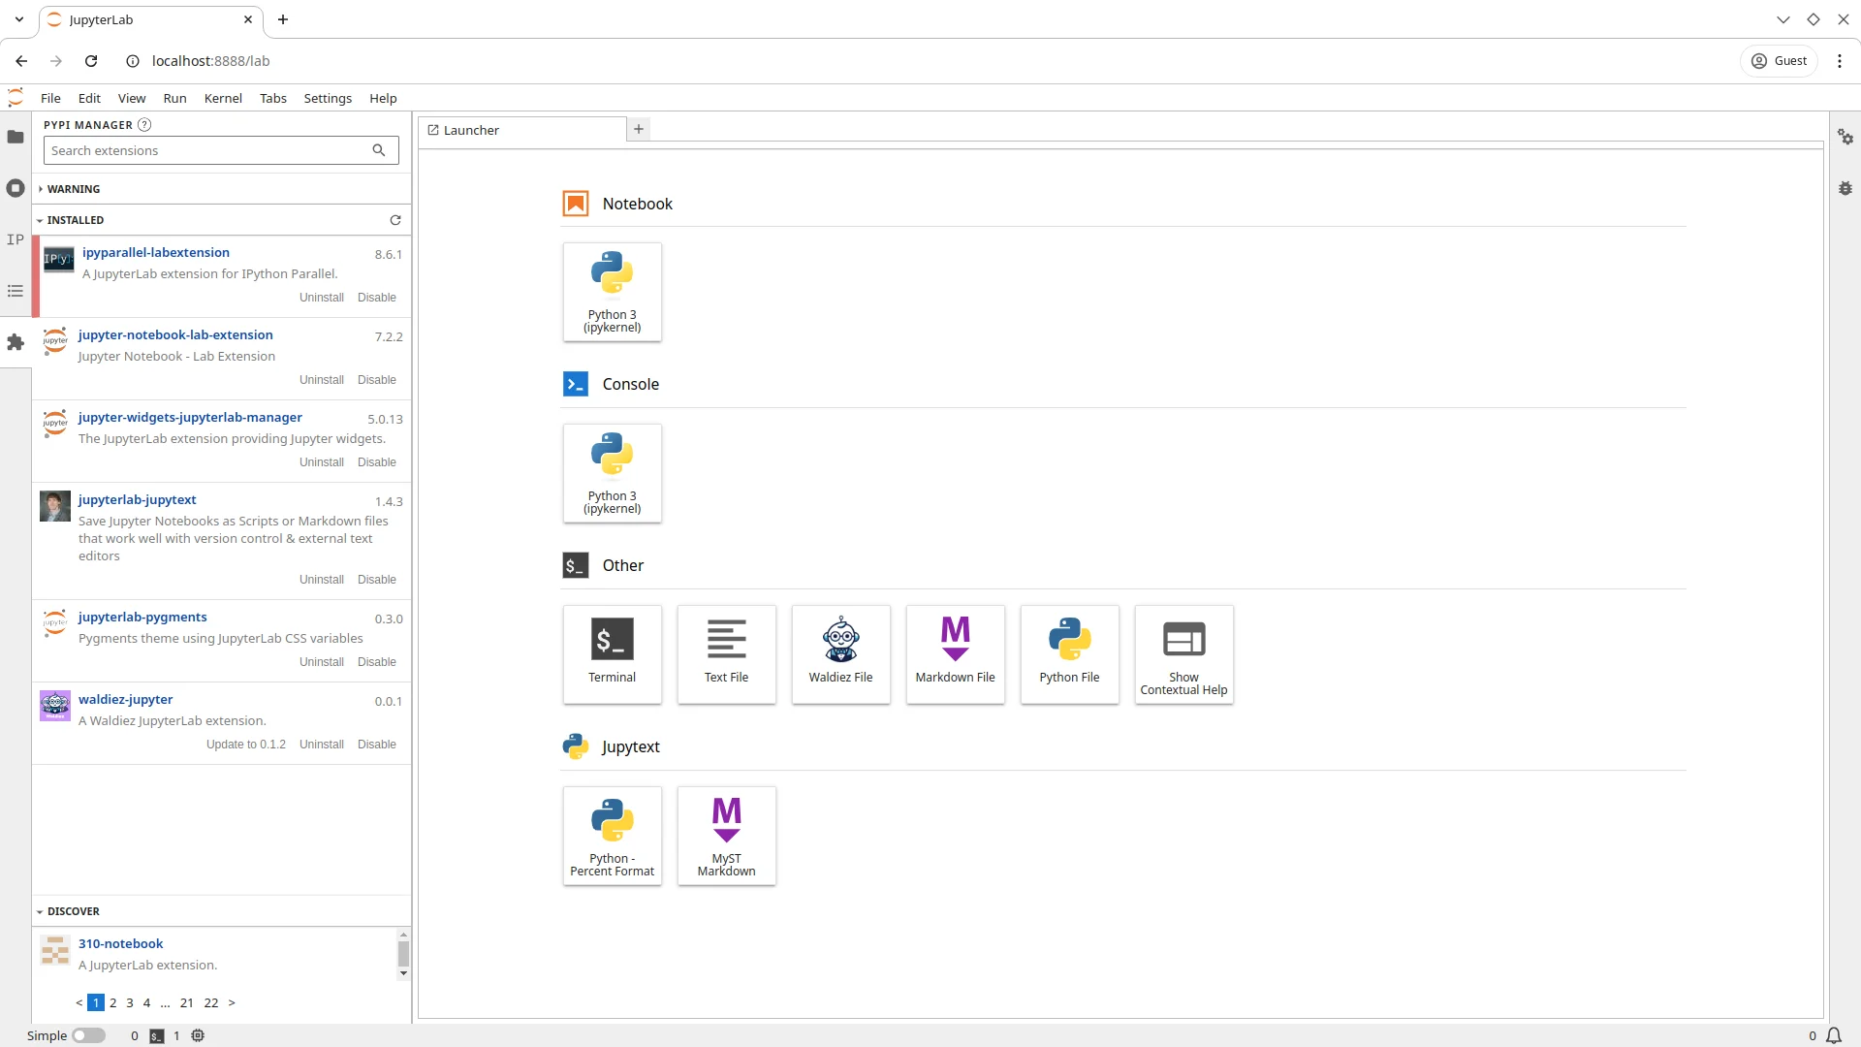This screenshot has height=1047, width=1861.
Task: Launch the Waldiez File tile
Action: pyautogui.click(x=840, y=653)
